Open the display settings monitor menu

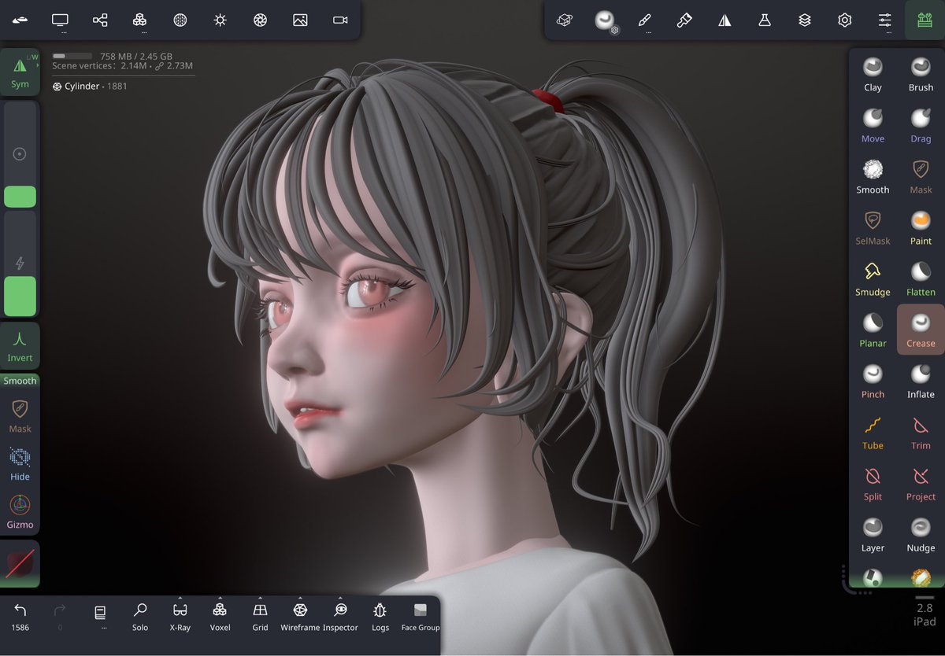pos(60,20)
